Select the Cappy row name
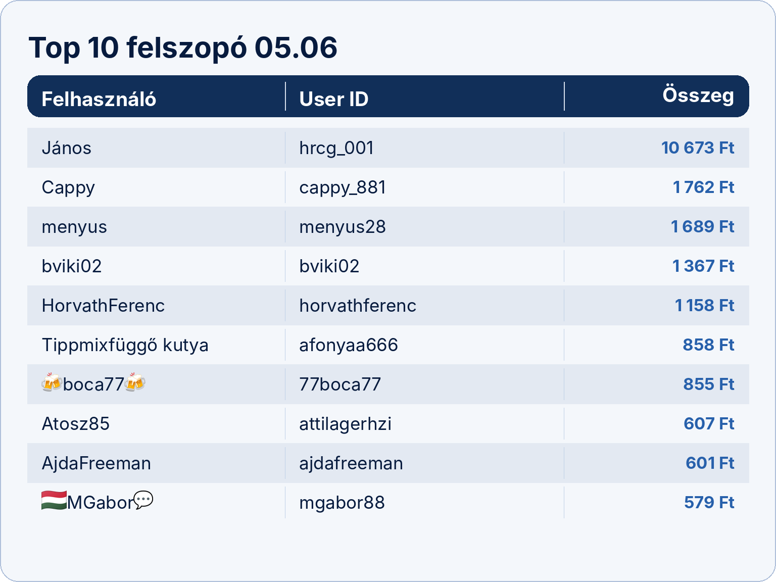Image resolution: width=776 pixels, height=582 pixels. [x=68, y=188]
